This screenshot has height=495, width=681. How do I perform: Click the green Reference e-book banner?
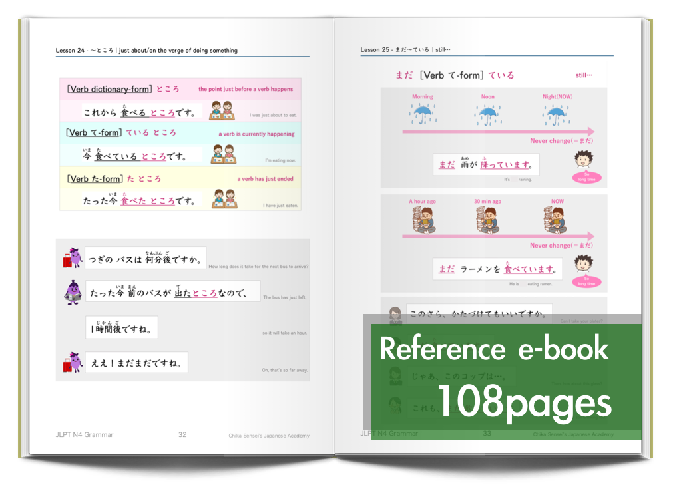tap(507, 382)
